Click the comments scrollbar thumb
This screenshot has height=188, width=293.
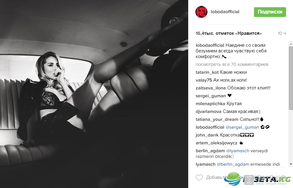(291, 78)
